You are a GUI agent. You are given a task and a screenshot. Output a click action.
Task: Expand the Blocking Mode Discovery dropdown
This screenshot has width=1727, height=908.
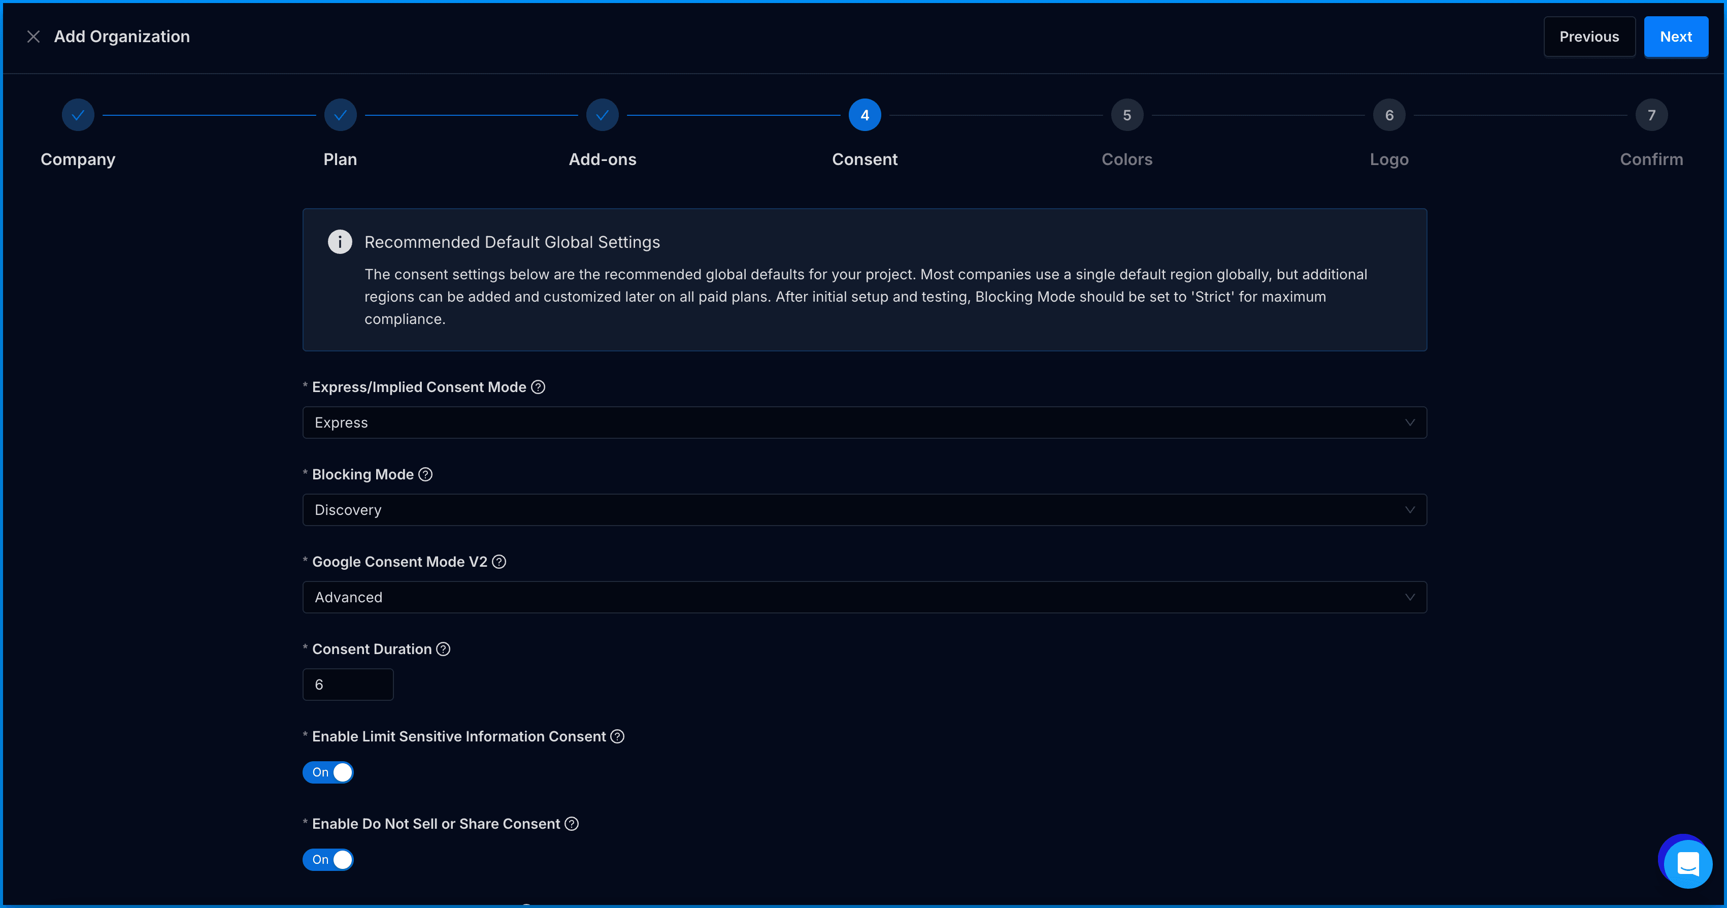coord(864,510)
